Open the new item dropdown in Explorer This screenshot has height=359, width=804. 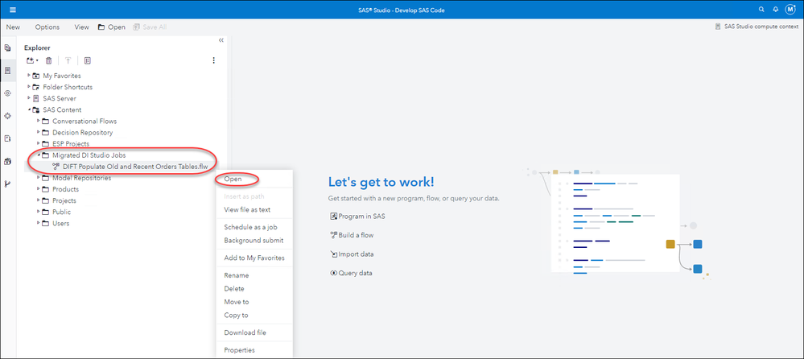[31, 60]
